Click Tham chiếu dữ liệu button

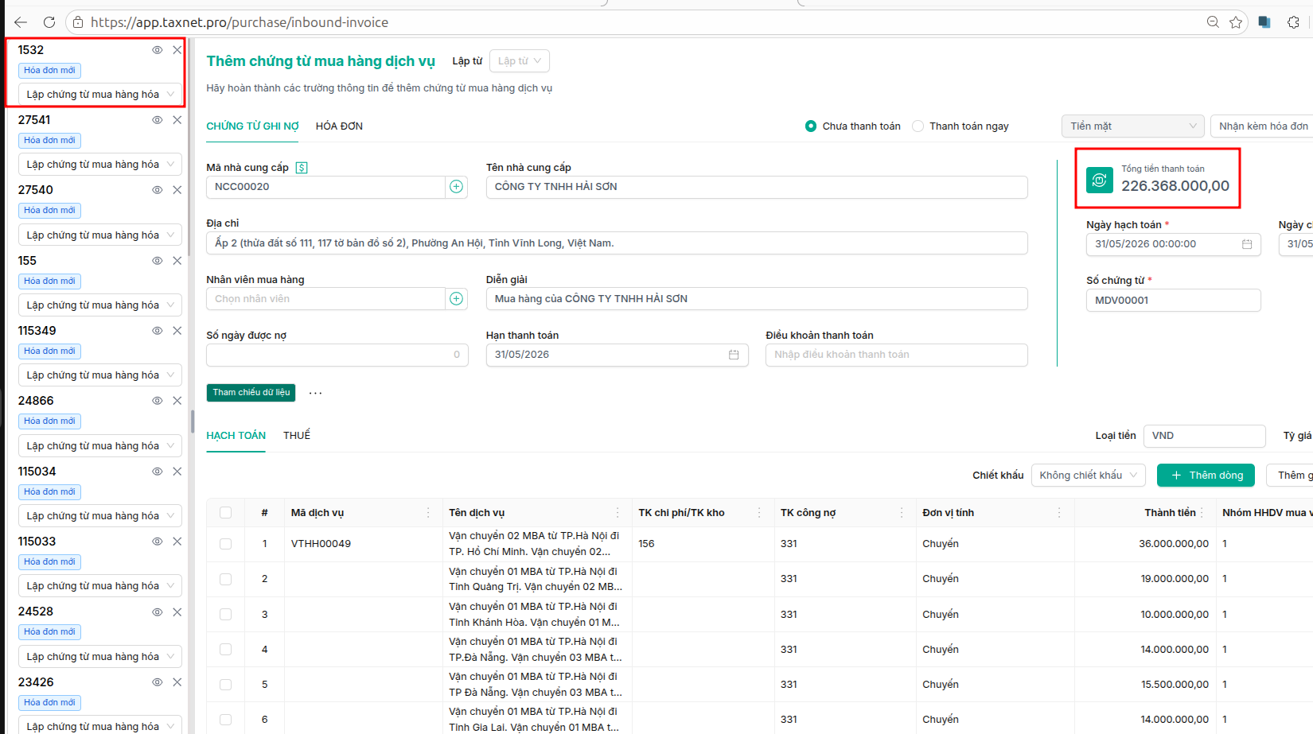pyautogui.click(x=251, y=393)
